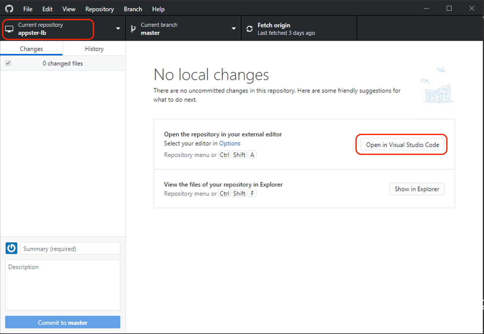The image size is (484, 334).
Task: Maximize the GitHub Desktop window
Action: pyautogui.click(x=449, y=8)
